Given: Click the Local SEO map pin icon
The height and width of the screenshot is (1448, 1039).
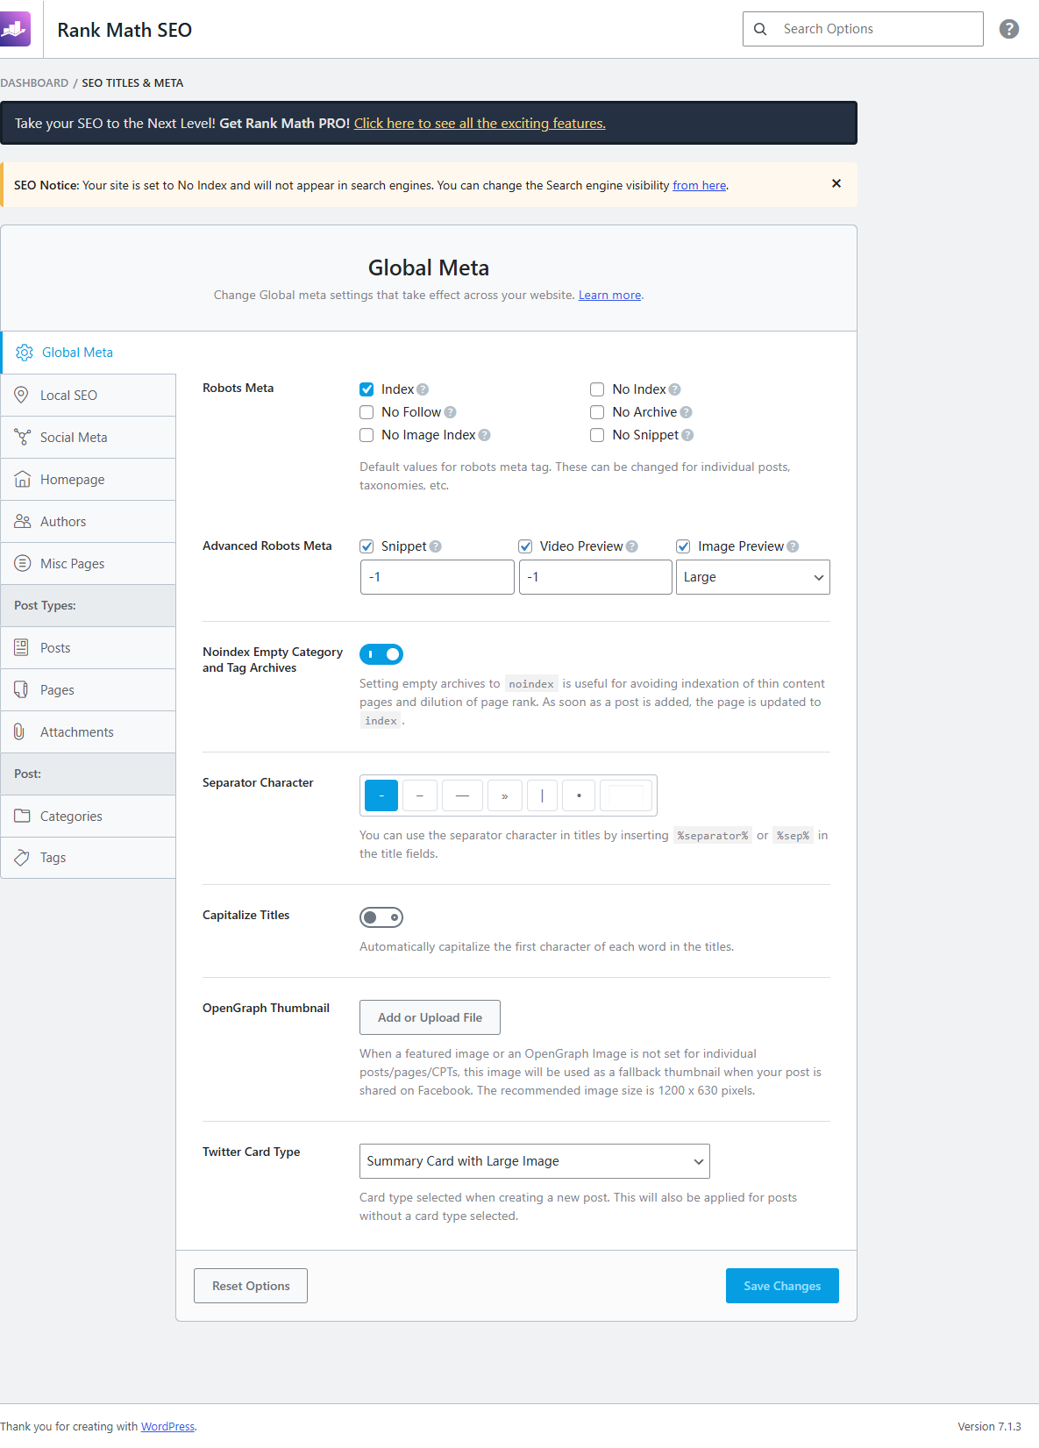Looking at the screenshot, I should click(22, 395).
